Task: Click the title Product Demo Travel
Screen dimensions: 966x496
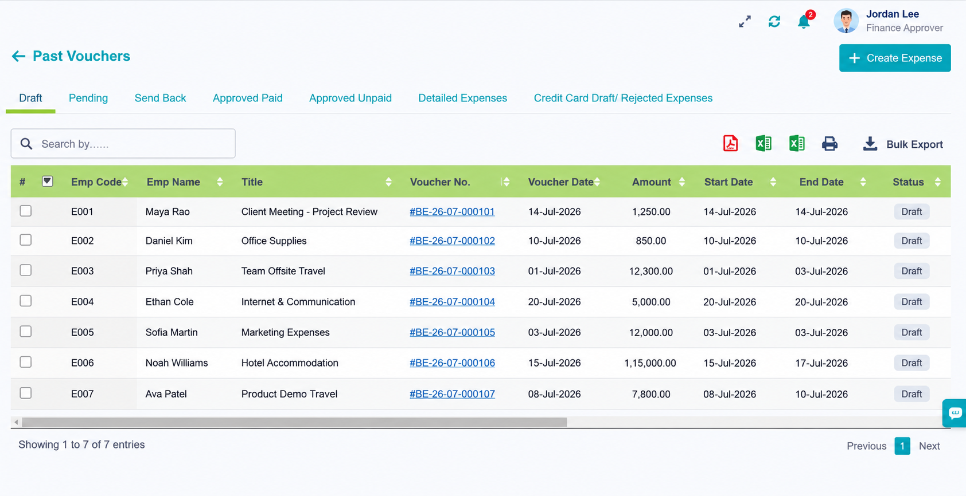Action: point(289,394)
